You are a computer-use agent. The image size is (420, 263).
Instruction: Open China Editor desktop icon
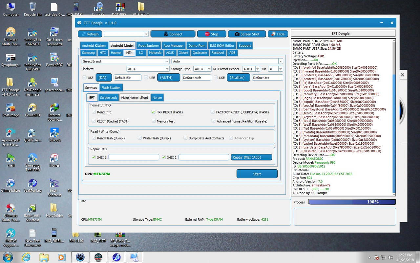[x=10, y=185]
